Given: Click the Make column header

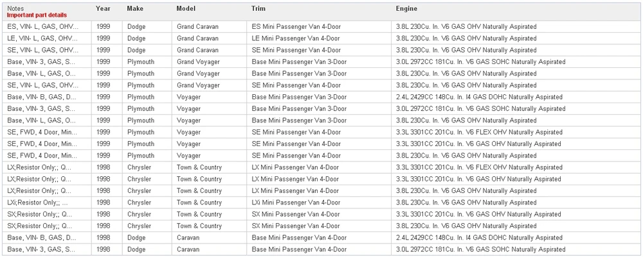Looking at the screenshot, I should coord(135,8).
